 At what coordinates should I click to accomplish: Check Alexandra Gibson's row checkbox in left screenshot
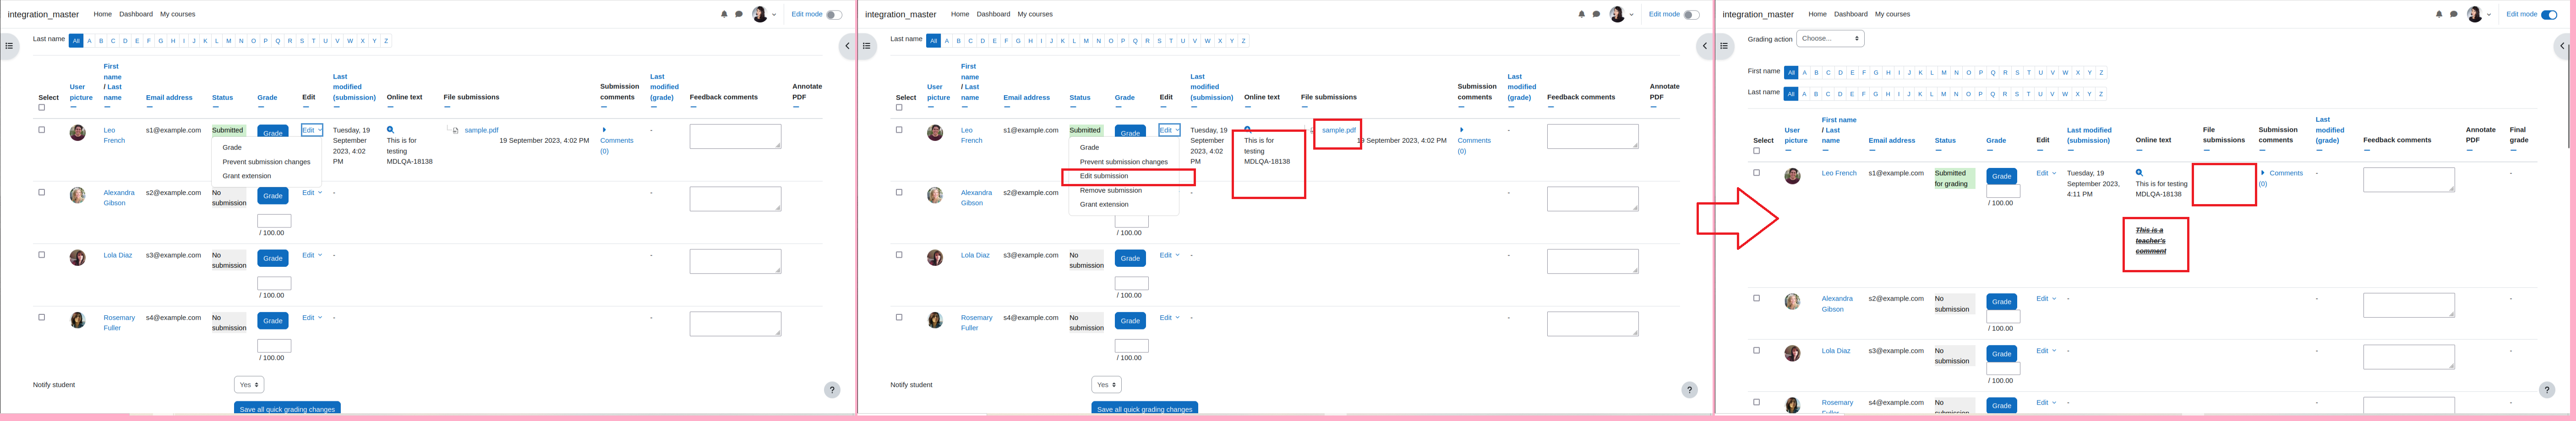point(42,192)
